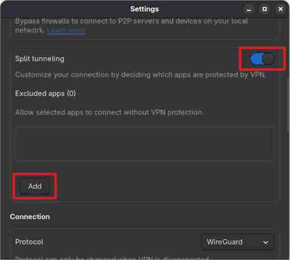Open the Protocol dropdown
This screenshot has width=290, height=260.
[238, 242]
